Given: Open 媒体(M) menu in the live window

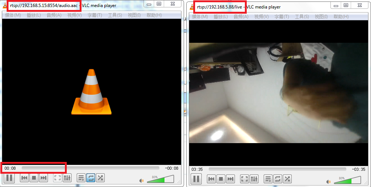Looking at the screenshot, I should (x=200, y=17).
